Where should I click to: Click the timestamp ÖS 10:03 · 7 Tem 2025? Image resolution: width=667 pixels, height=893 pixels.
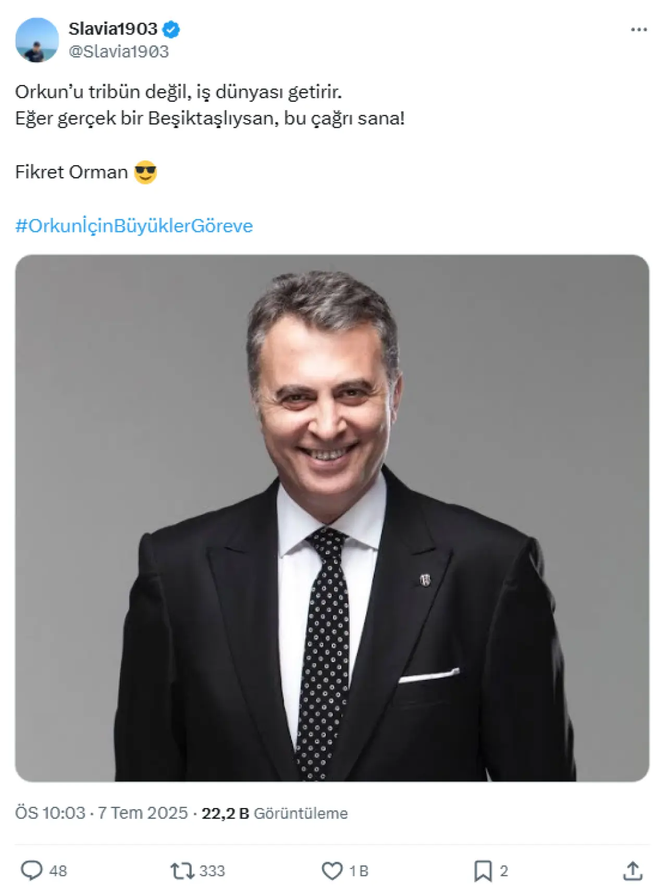click(101, 813)
